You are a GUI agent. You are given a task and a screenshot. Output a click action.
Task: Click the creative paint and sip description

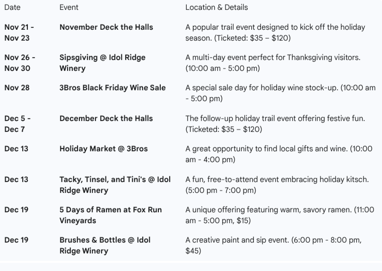point(273,245)
